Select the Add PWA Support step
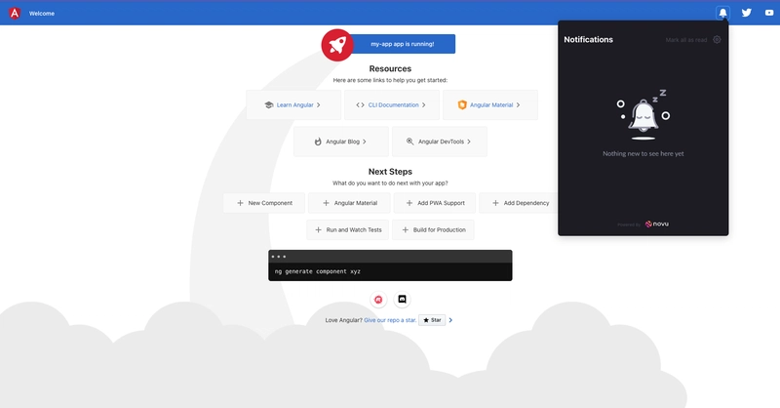This screenshot has width=780, height=408. pyautogui.click(x=434, y=203)
